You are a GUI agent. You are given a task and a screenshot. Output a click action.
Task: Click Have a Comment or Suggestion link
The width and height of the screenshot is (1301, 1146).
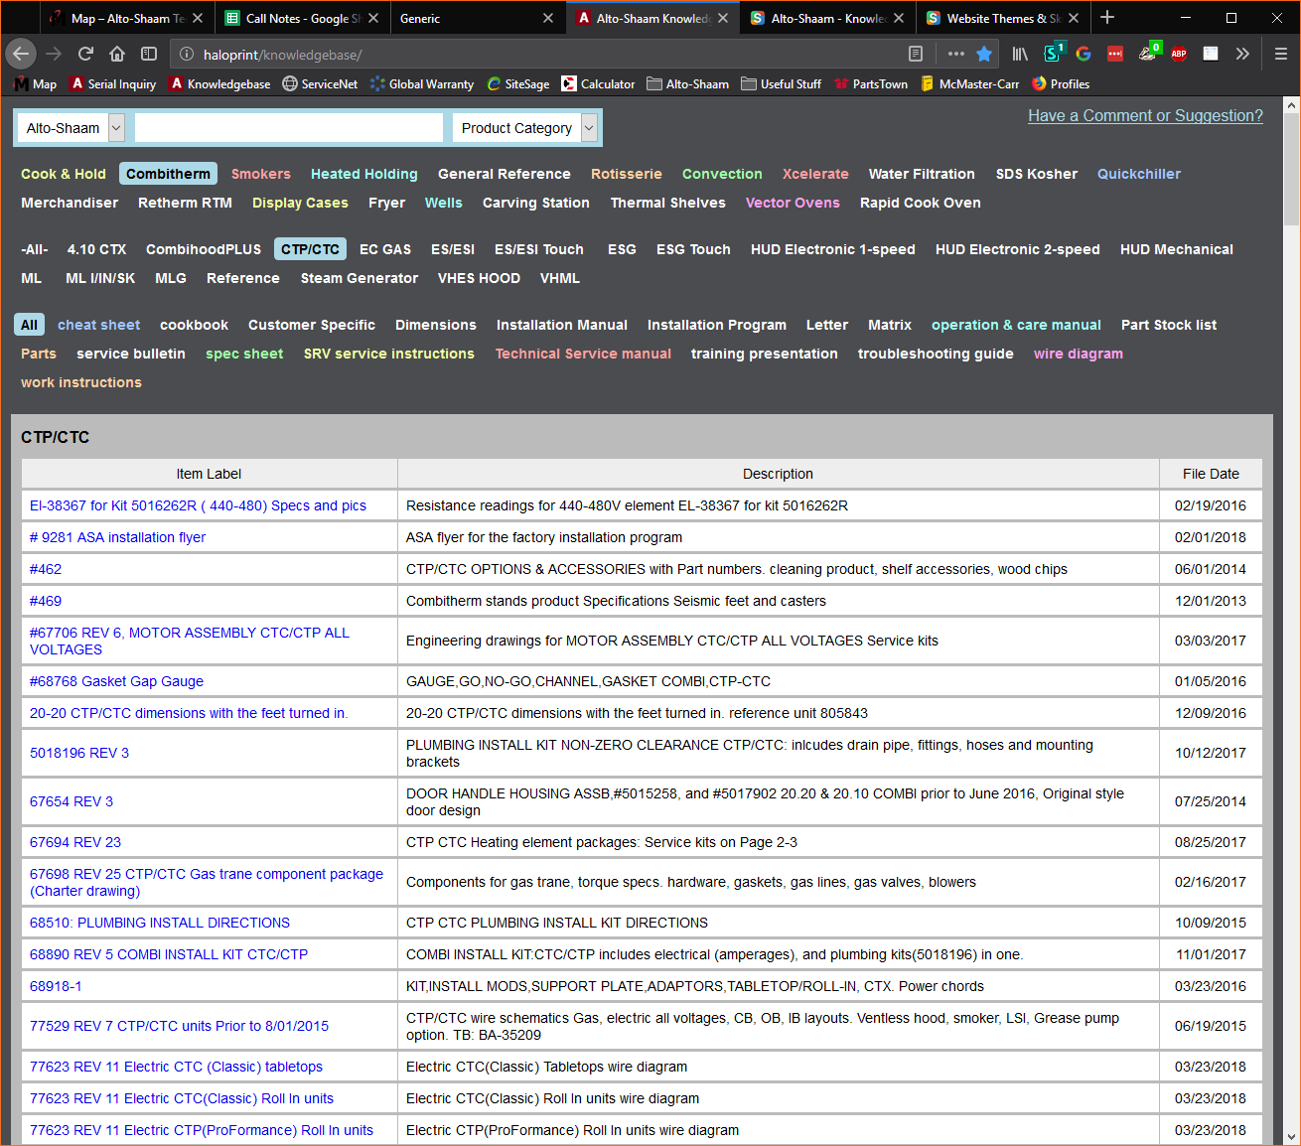(x=1145, y=116)
